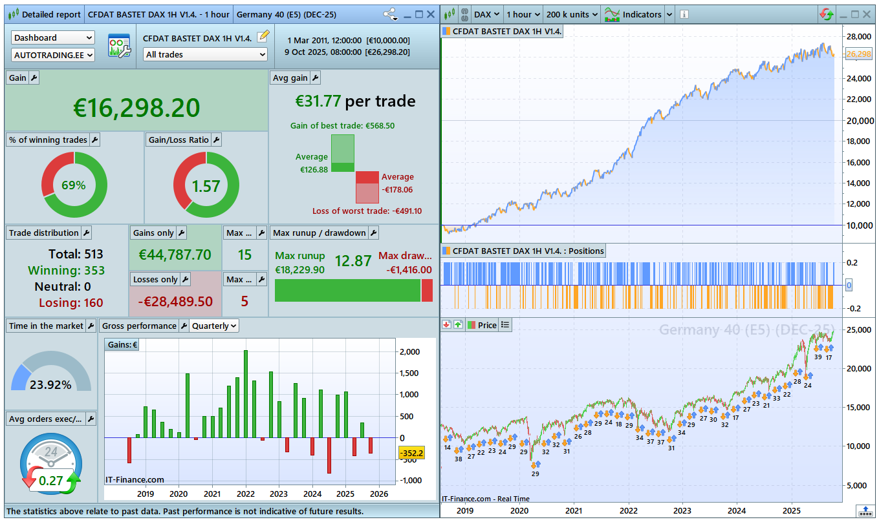
Task: Toggle the red down-arrow in Price panel
Action: [446, 325]
